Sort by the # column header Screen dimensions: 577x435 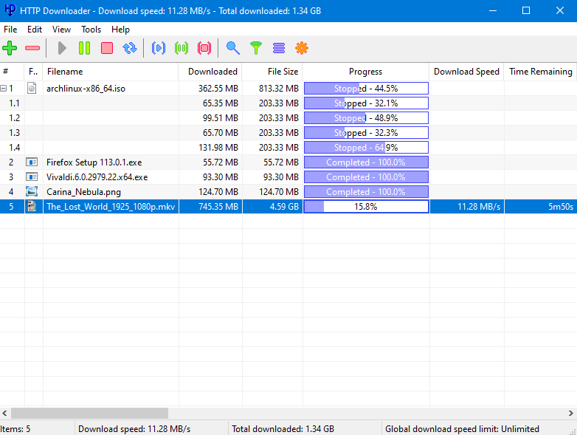click(x=12, y=72)
